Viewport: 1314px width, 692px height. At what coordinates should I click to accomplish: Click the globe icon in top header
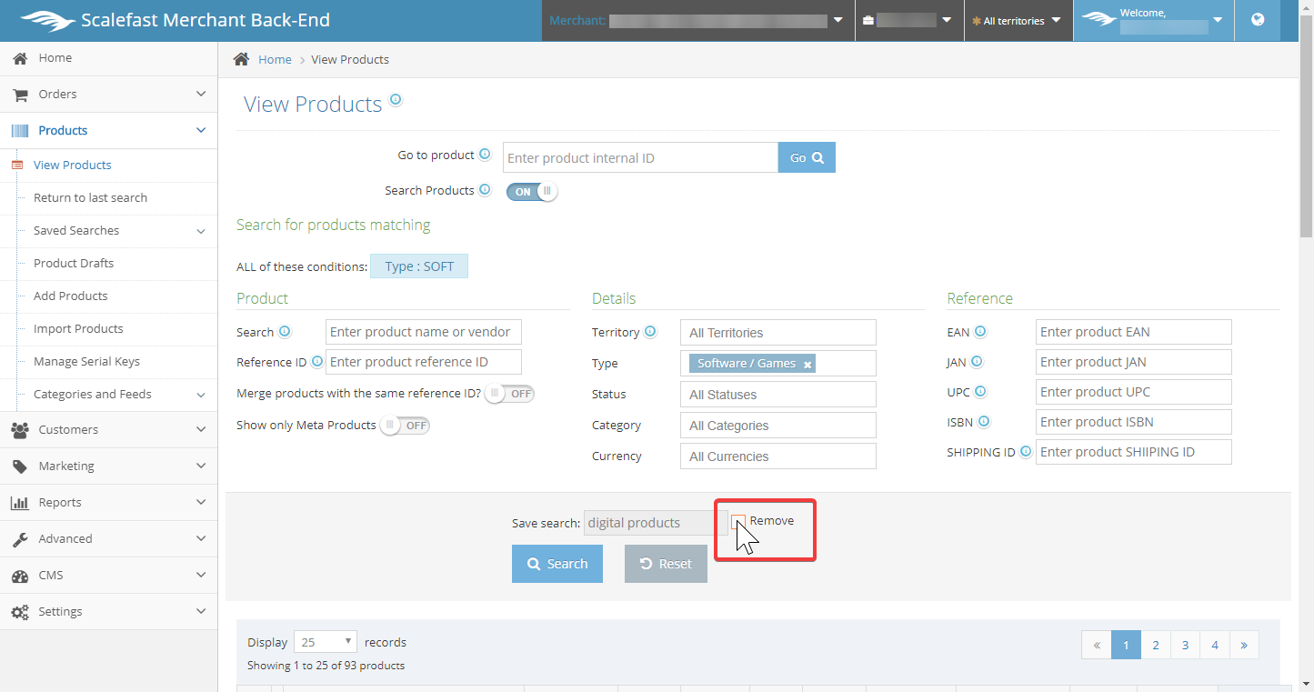click(1258, 20)
